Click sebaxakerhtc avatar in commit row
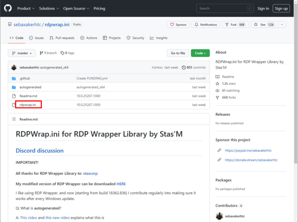 point(14,67)
